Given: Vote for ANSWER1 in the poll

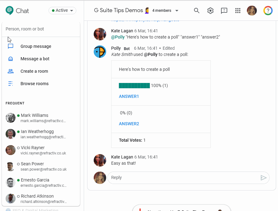Looking at the screenshot, I should click(x=129, y=96).
